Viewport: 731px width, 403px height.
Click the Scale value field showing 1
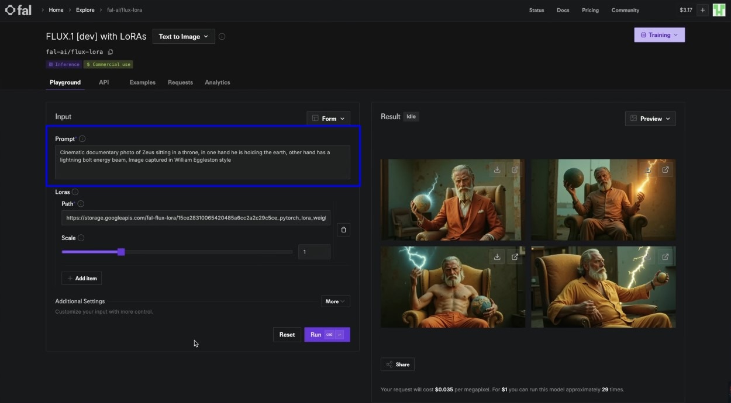(x=314, y=252)
